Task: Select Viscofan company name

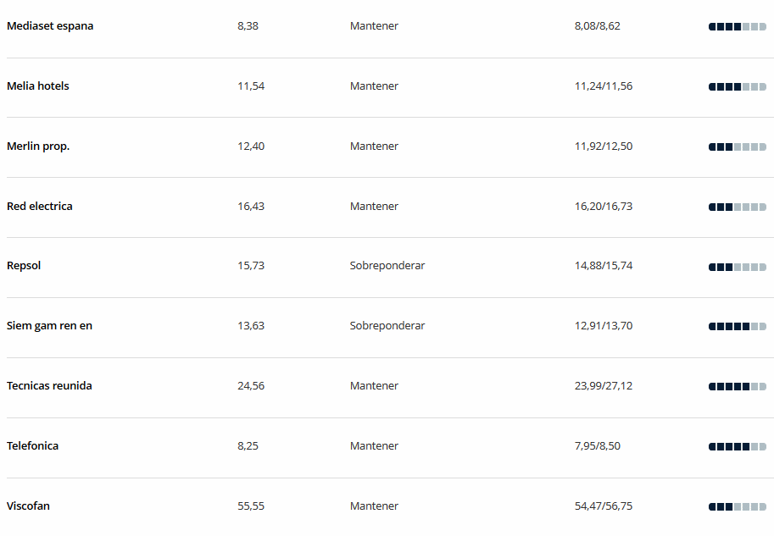Action: coord(28,506)
